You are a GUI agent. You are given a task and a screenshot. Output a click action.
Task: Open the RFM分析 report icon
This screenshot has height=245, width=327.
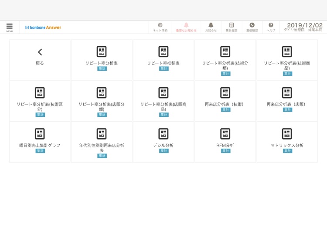(225, 134)
